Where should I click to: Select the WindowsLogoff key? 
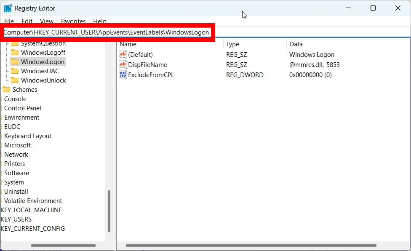(43, 52)
